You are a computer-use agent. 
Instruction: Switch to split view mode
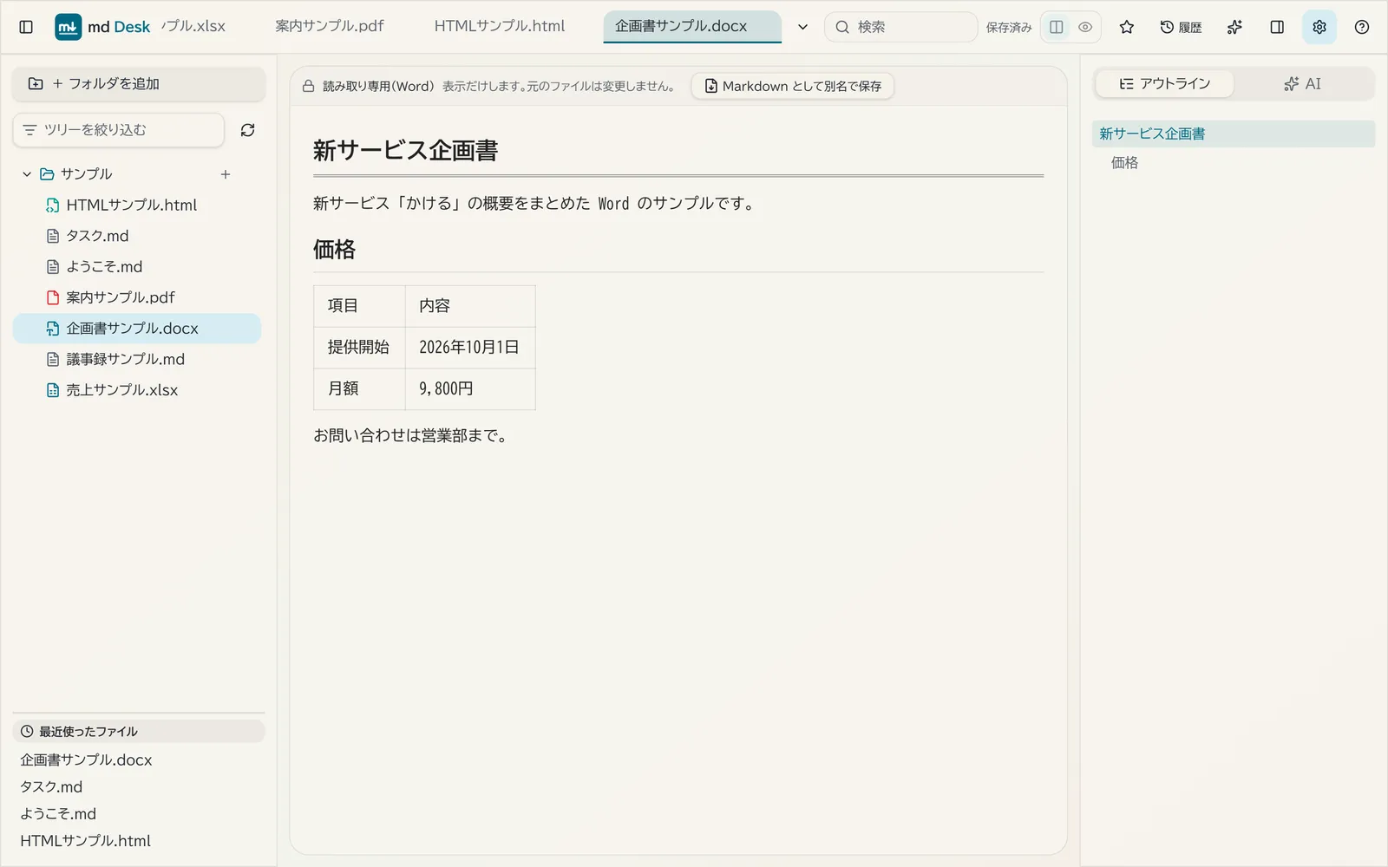pyautogui.click(x=1057, y=27)
